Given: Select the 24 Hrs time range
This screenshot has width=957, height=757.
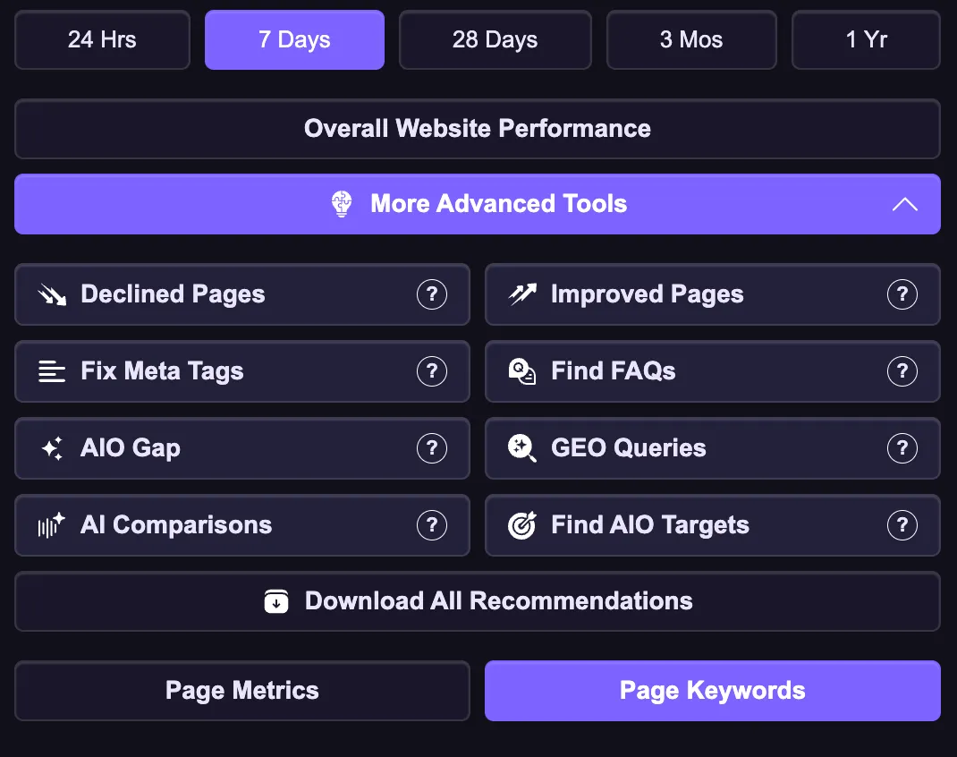Looking at the screenshot, I should [x=102, y=40].
